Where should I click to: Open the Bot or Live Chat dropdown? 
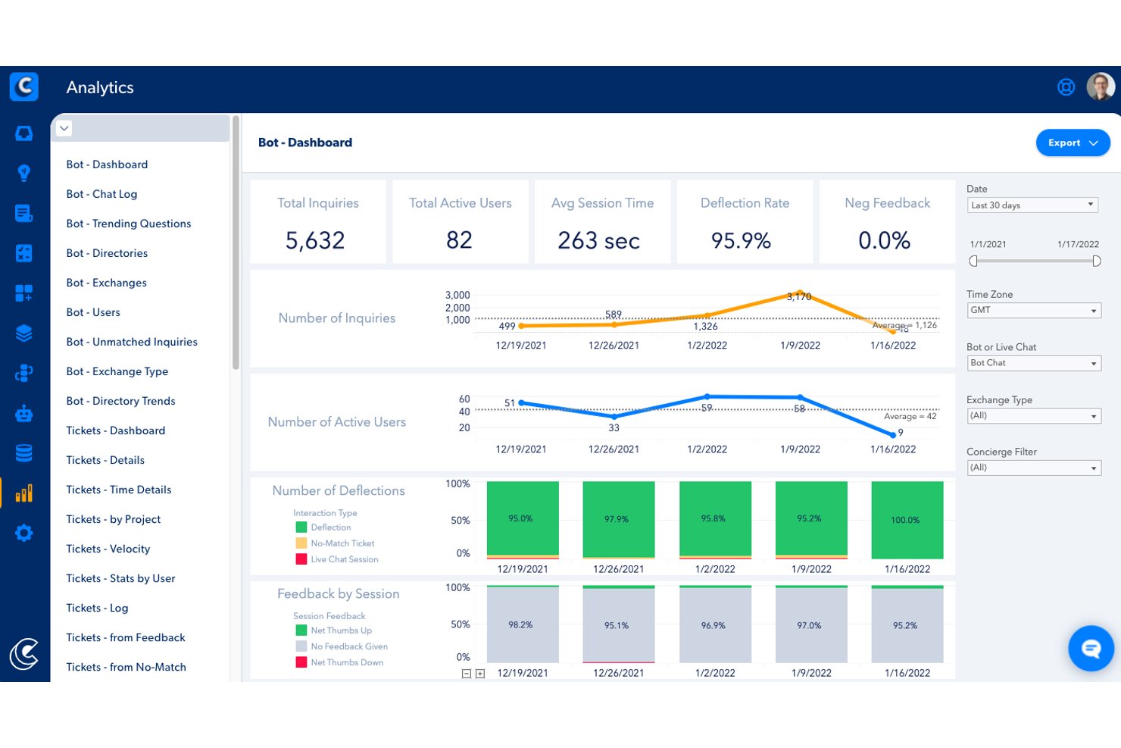click(x=1033, y=363)
